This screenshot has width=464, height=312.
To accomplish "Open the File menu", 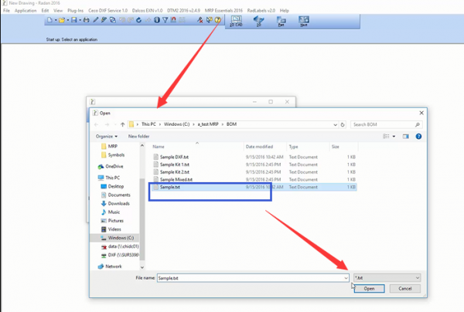I will pyautogui.click(x=6, y=11).
